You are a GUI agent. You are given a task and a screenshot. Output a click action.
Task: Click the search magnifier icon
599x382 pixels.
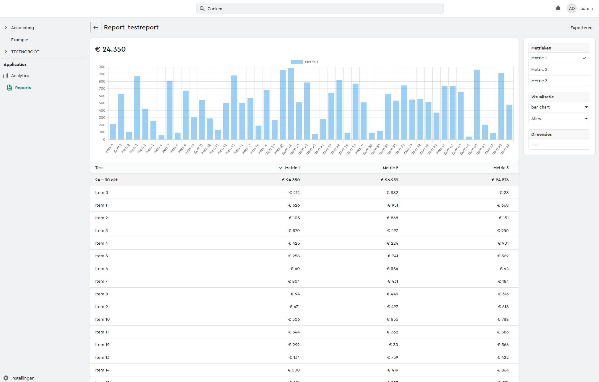[x=202, y=9]
